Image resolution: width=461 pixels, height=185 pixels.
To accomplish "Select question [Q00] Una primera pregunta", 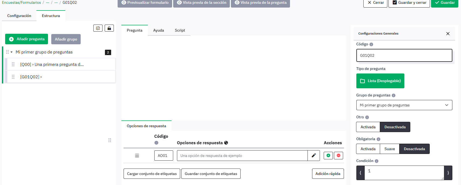I will [x=52, y=65].
